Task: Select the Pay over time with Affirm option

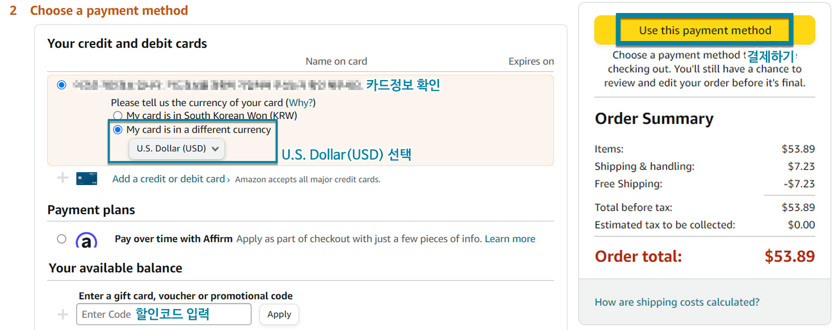Action: [62, 239]
